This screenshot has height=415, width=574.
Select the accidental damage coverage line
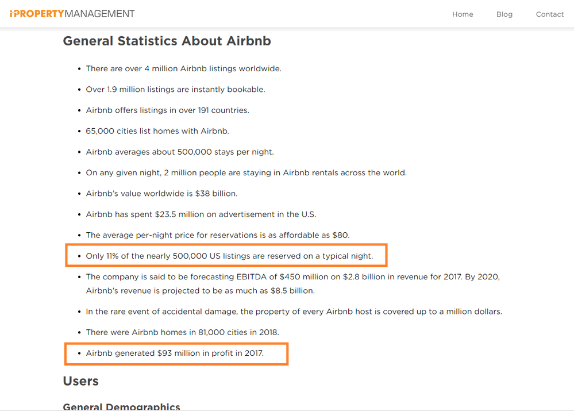coord(294,312)
